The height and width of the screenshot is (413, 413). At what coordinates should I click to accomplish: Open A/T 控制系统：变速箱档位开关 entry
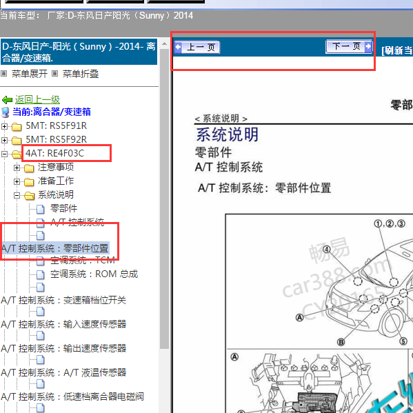coord(63,300)
